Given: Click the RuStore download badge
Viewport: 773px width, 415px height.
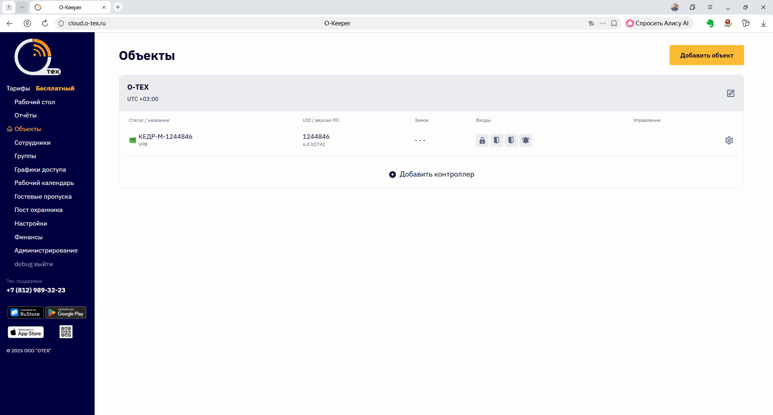Looking at the screenshot, I should pyautogui.click(x=26, y=312).
